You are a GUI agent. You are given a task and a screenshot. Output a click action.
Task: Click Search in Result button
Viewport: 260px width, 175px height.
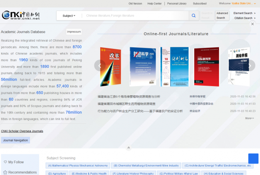tap(207, 16)
